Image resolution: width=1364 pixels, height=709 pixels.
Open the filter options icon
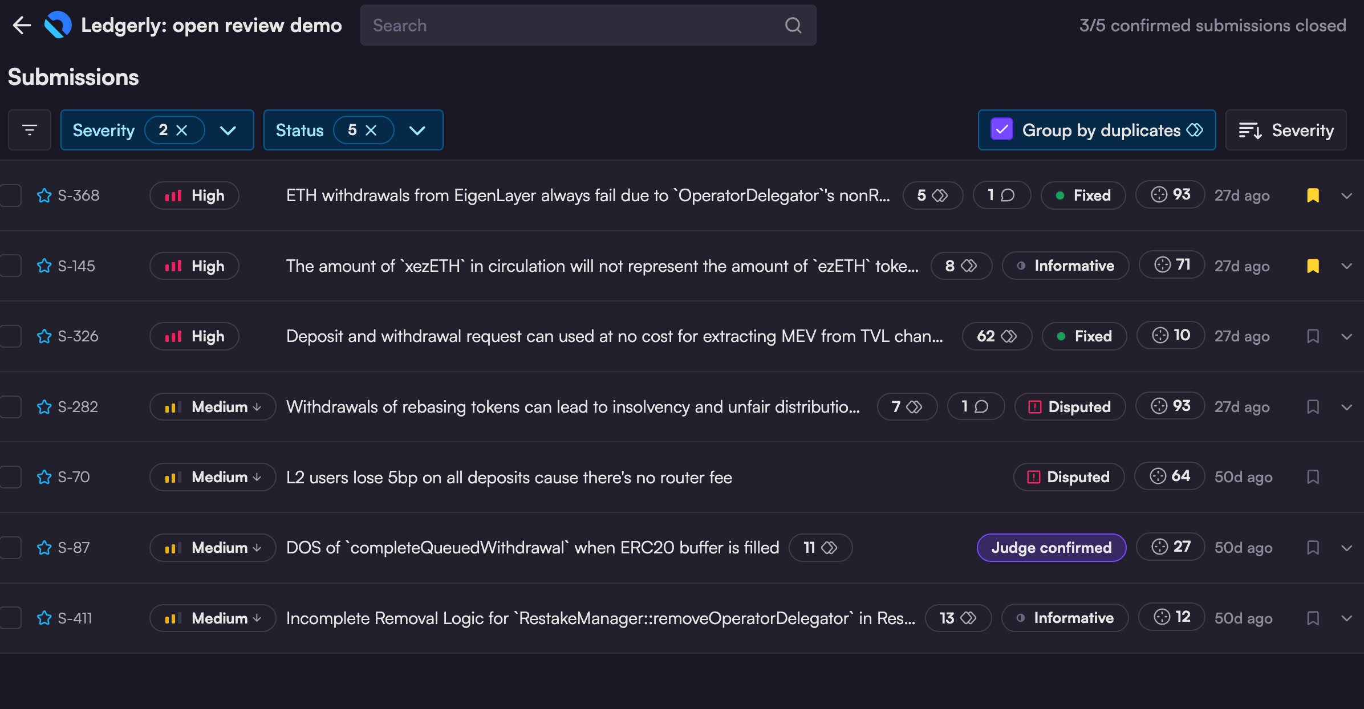[30, 130]
